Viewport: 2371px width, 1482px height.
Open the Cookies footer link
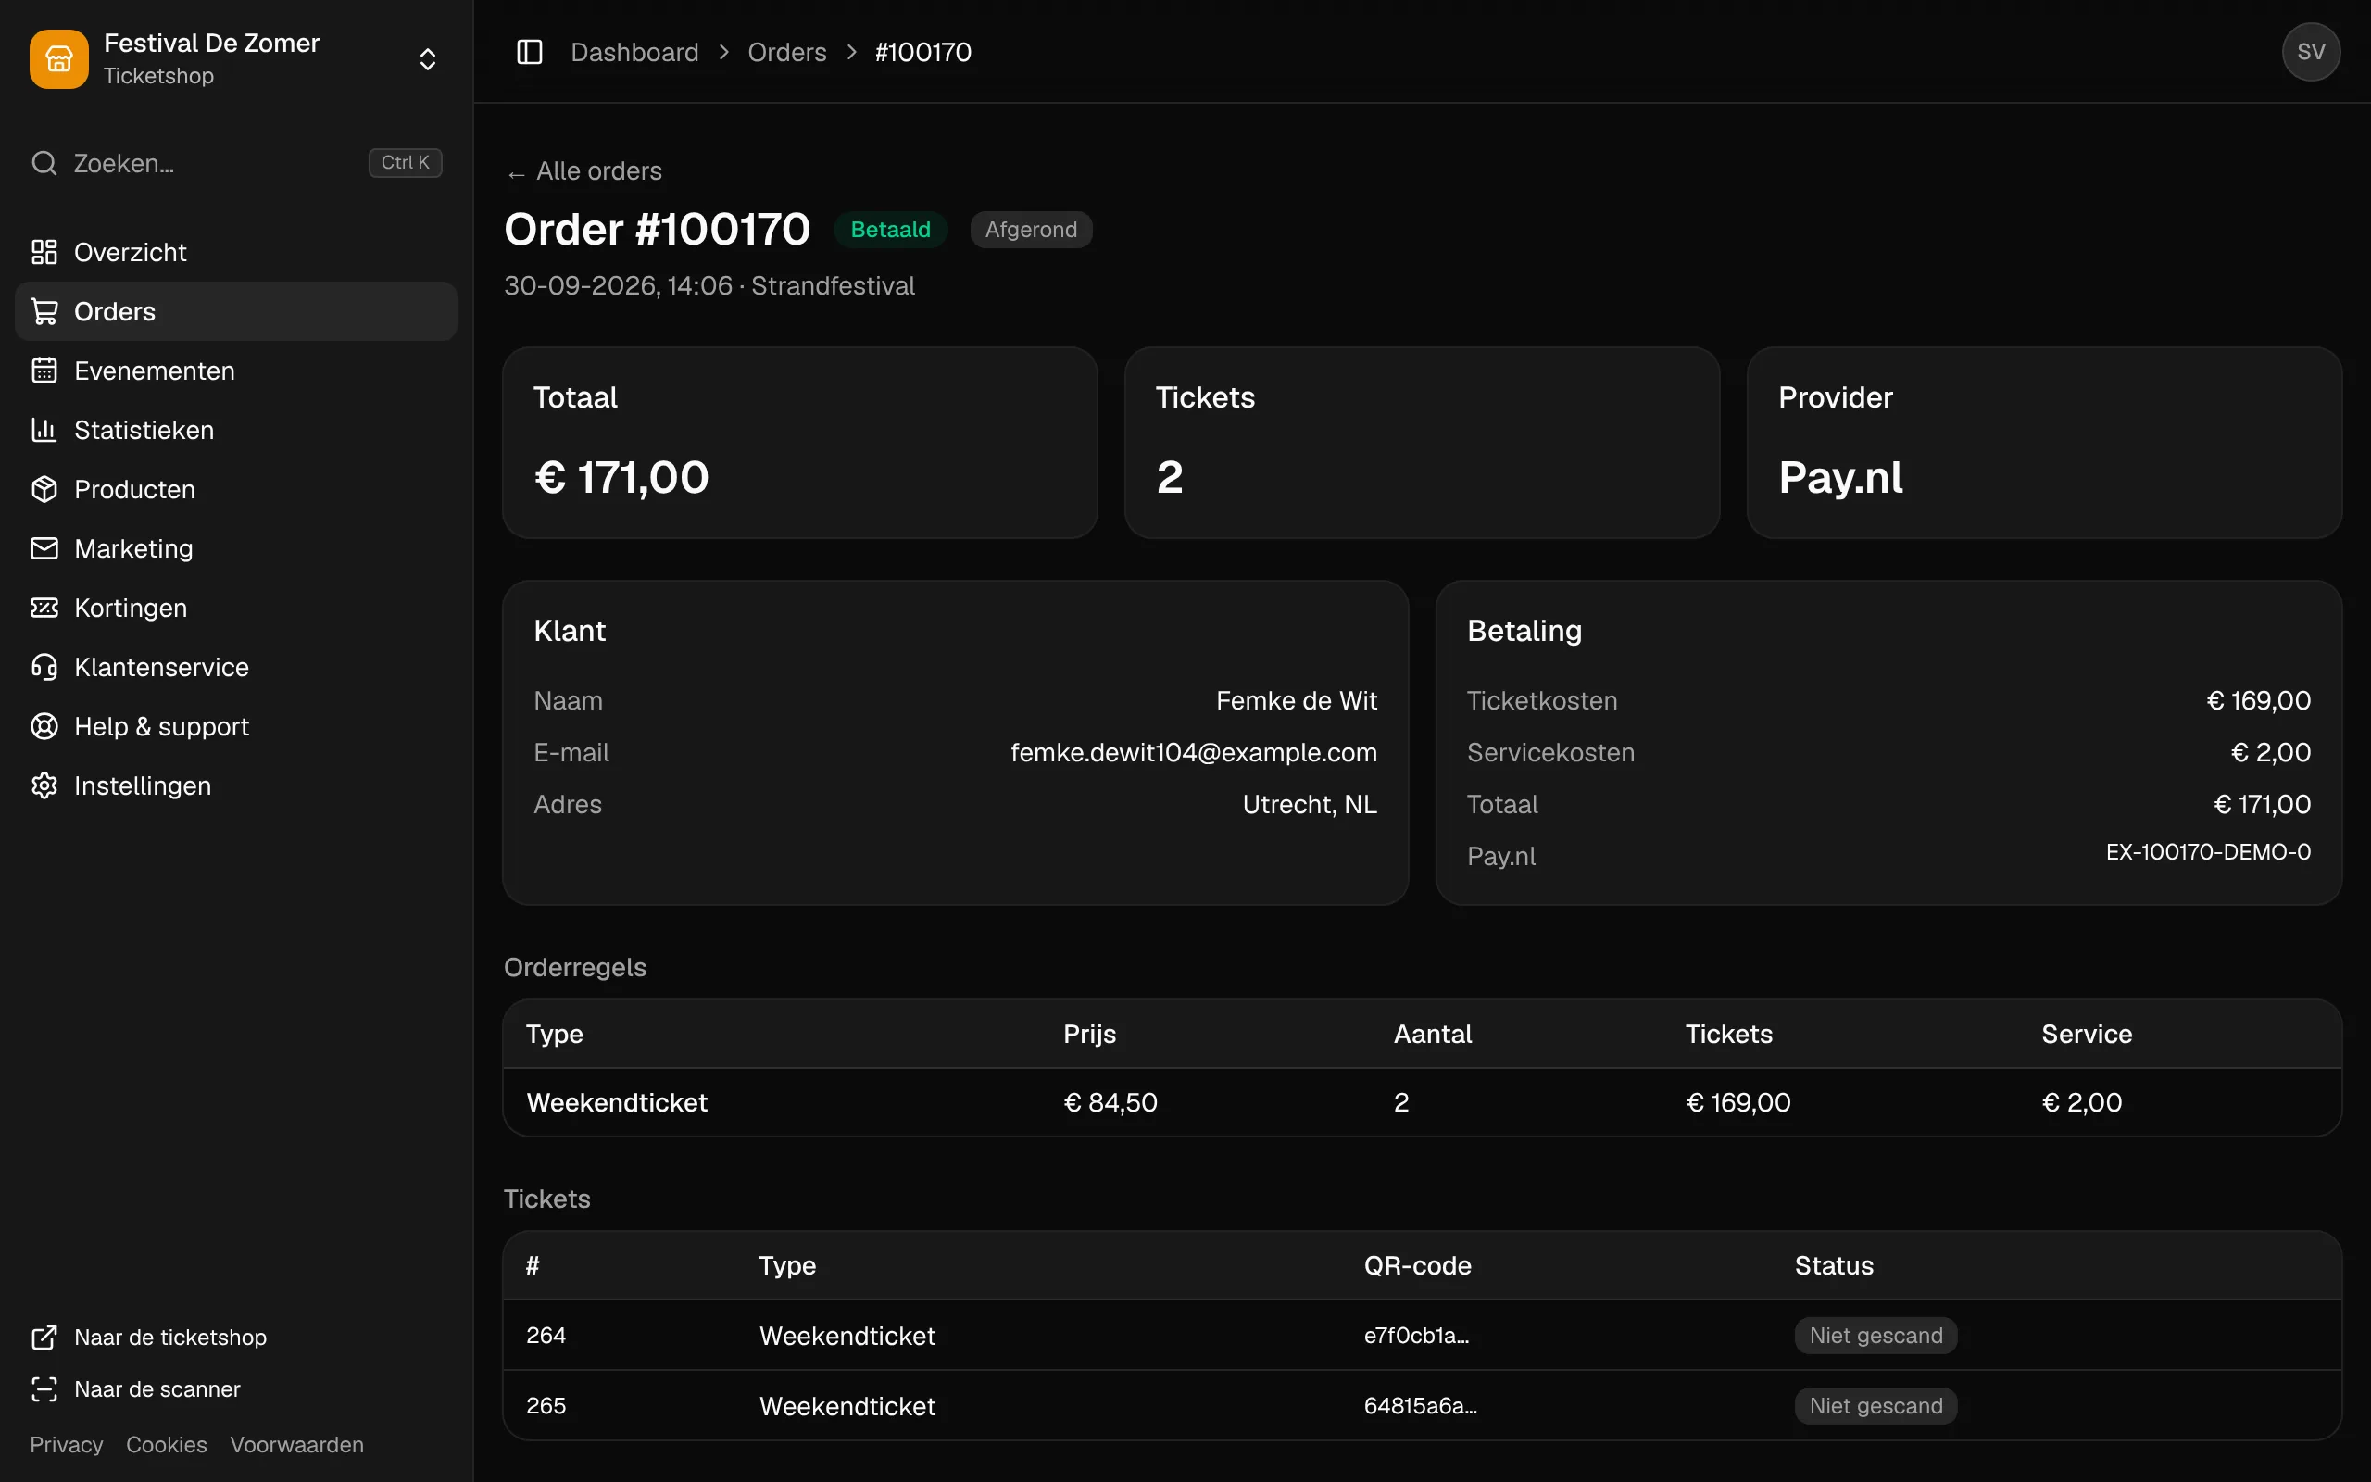point(167,1445)
